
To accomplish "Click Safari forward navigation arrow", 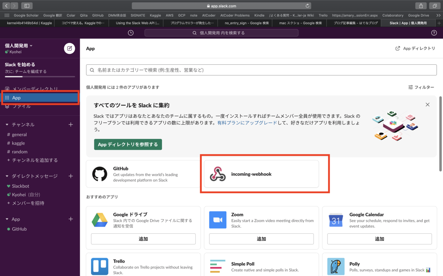I will click(14, 6).
